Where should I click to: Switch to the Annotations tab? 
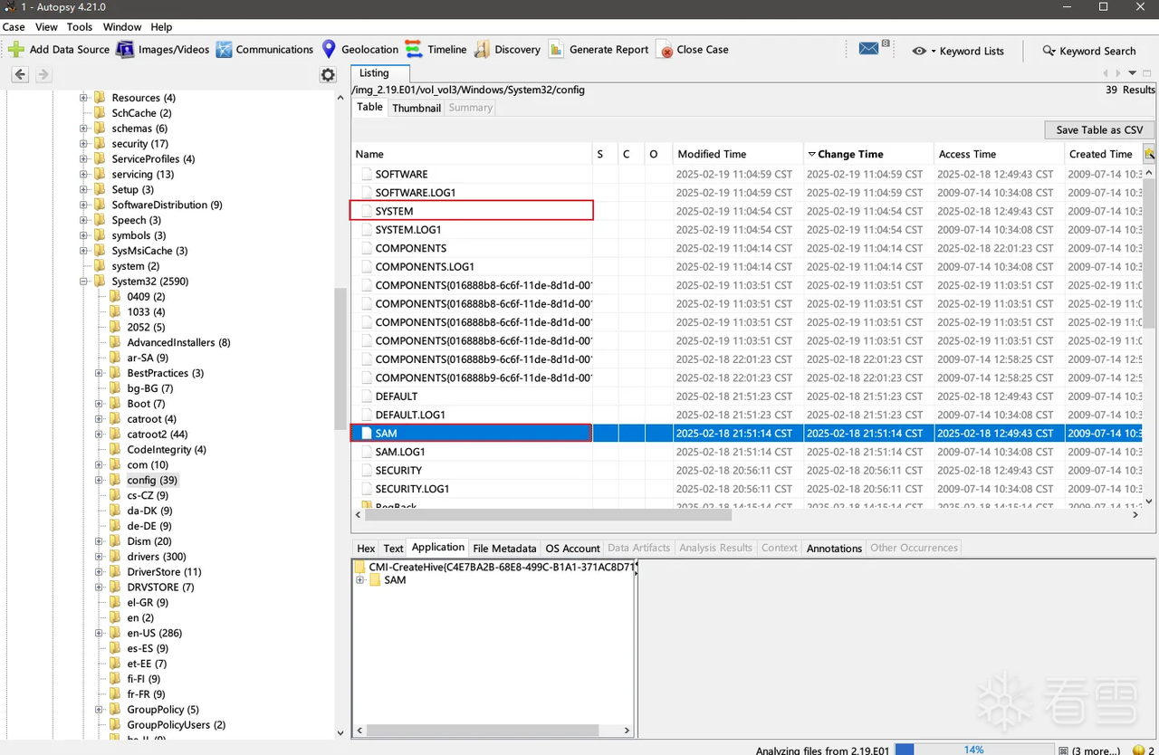click(834, 548)
